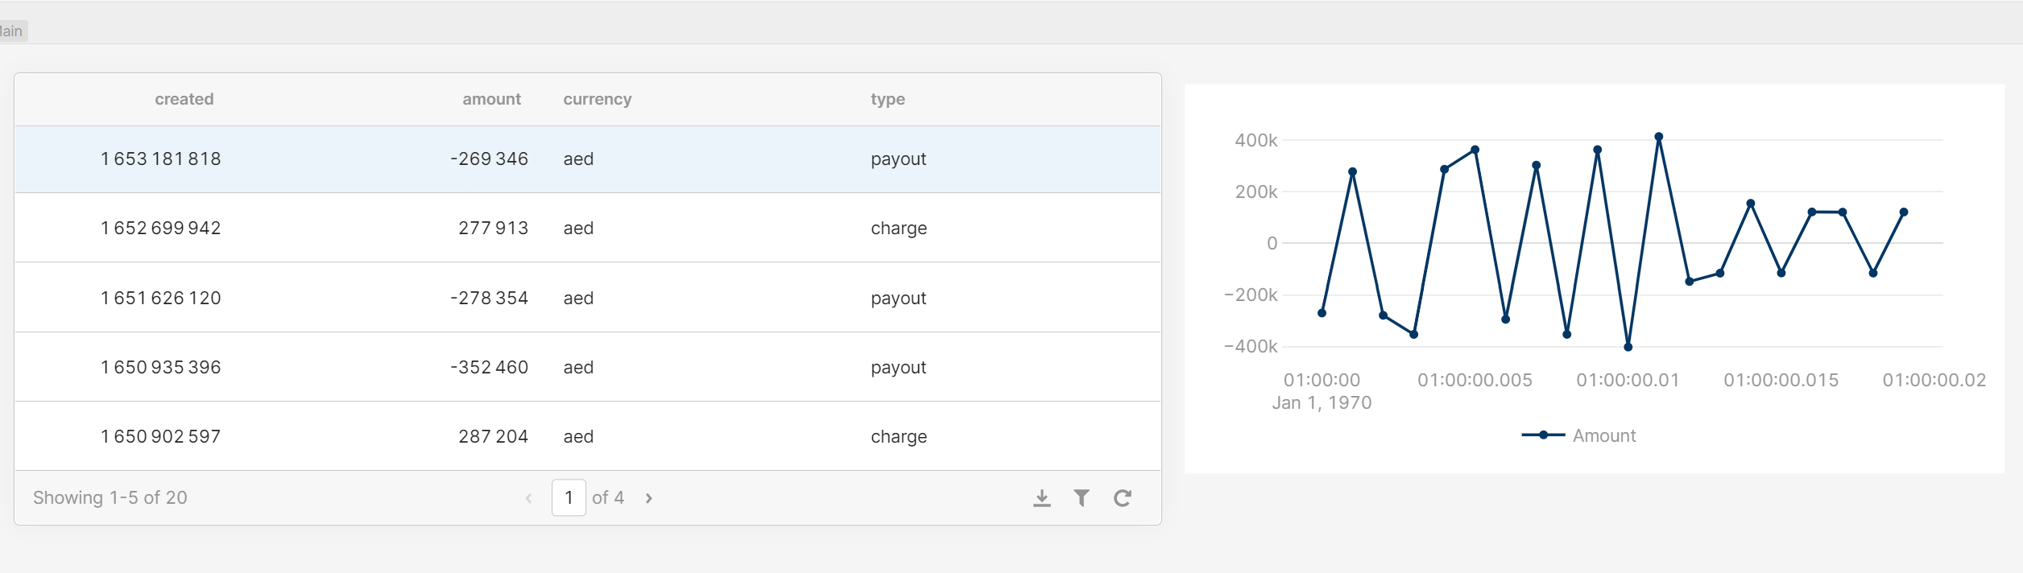Viewport: 2023px width, 573px height.
Task: Click the next page chevron
Action: click(x=648, y=497)
